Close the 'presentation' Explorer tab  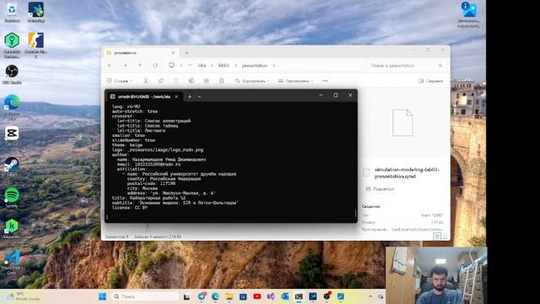[173, 52]
